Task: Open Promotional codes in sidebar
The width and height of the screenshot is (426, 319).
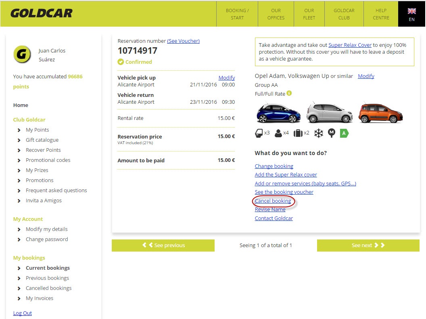Action: coord(48,160)
